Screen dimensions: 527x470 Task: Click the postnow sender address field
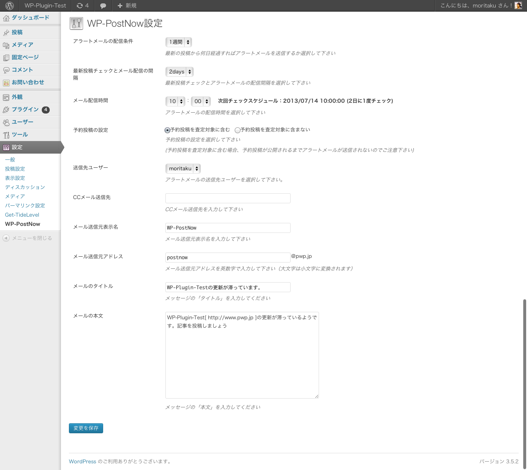click(x=228, y=258)
